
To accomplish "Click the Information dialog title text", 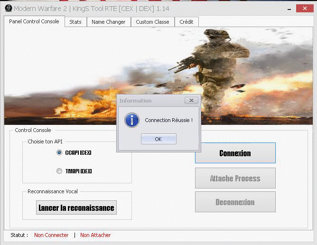I will pyautogui.click(x=135, y=101).
